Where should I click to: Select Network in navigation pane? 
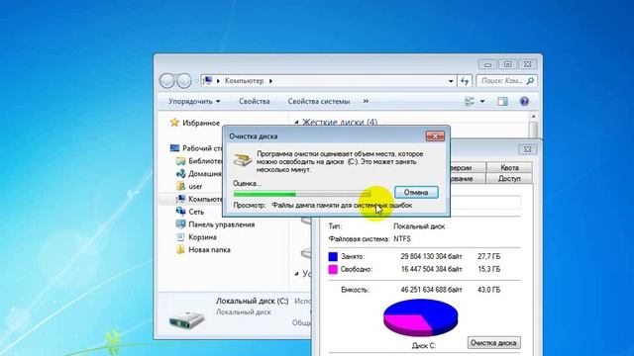pyautogui.click(x=196, y=212)
